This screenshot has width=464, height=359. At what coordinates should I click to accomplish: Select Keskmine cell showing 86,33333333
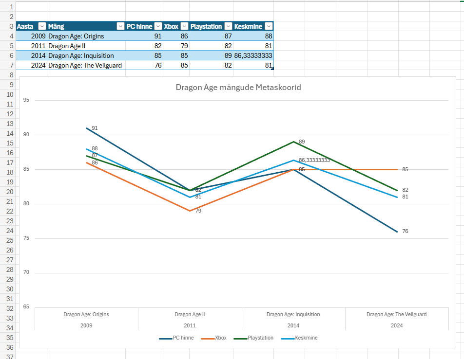click(253, 55)
